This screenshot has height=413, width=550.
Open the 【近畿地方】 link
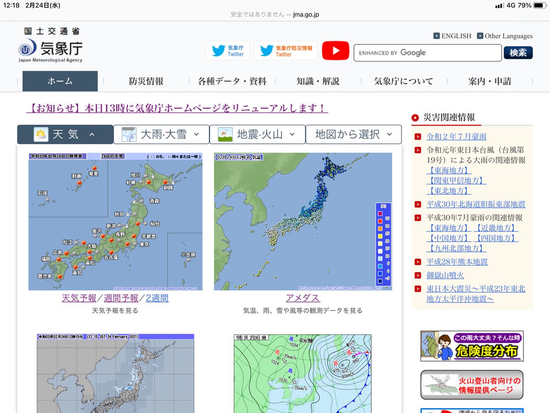point(495,228)
